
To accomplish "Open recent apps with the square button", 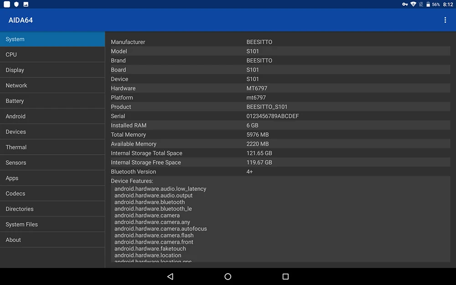I will 285,276.
